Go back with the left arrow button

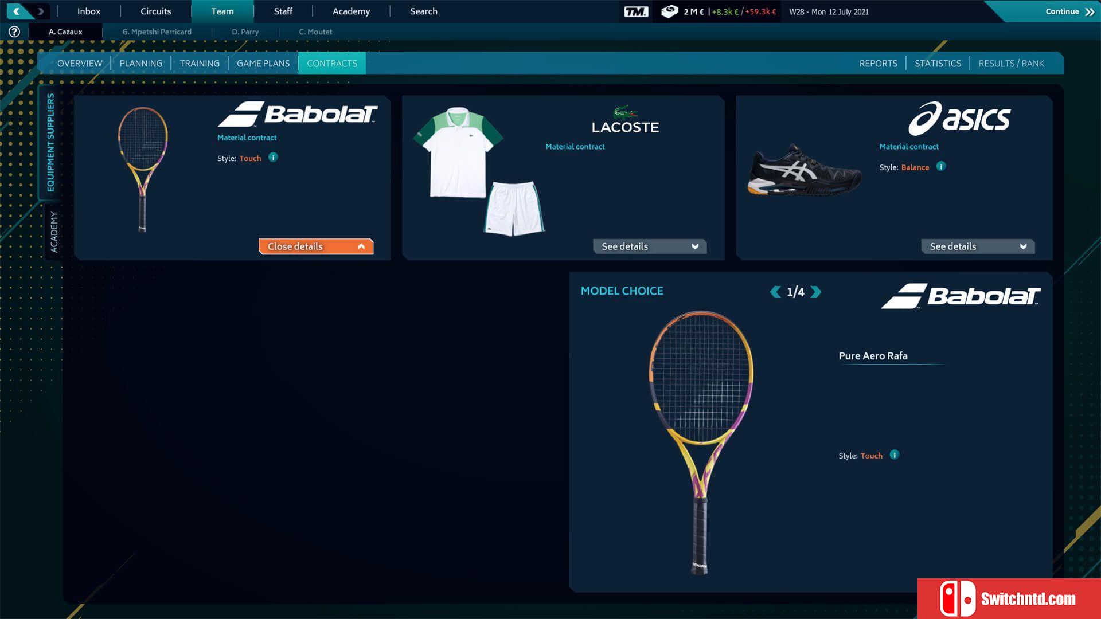click(16, 11)
